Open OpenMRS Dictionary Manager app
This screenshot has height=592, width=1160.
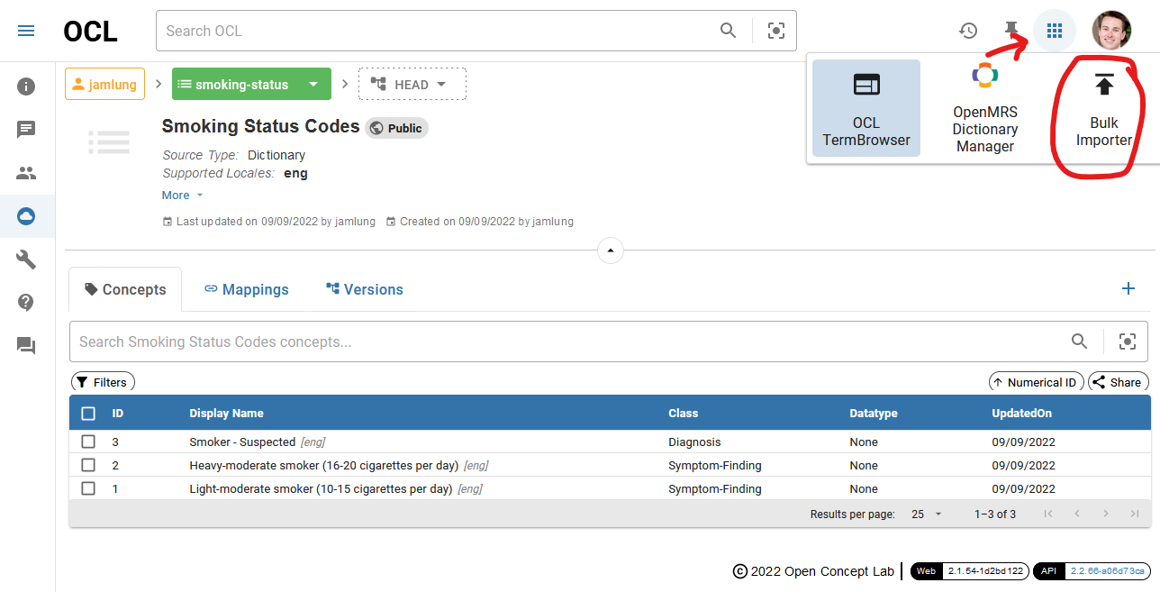pos(985,108)
